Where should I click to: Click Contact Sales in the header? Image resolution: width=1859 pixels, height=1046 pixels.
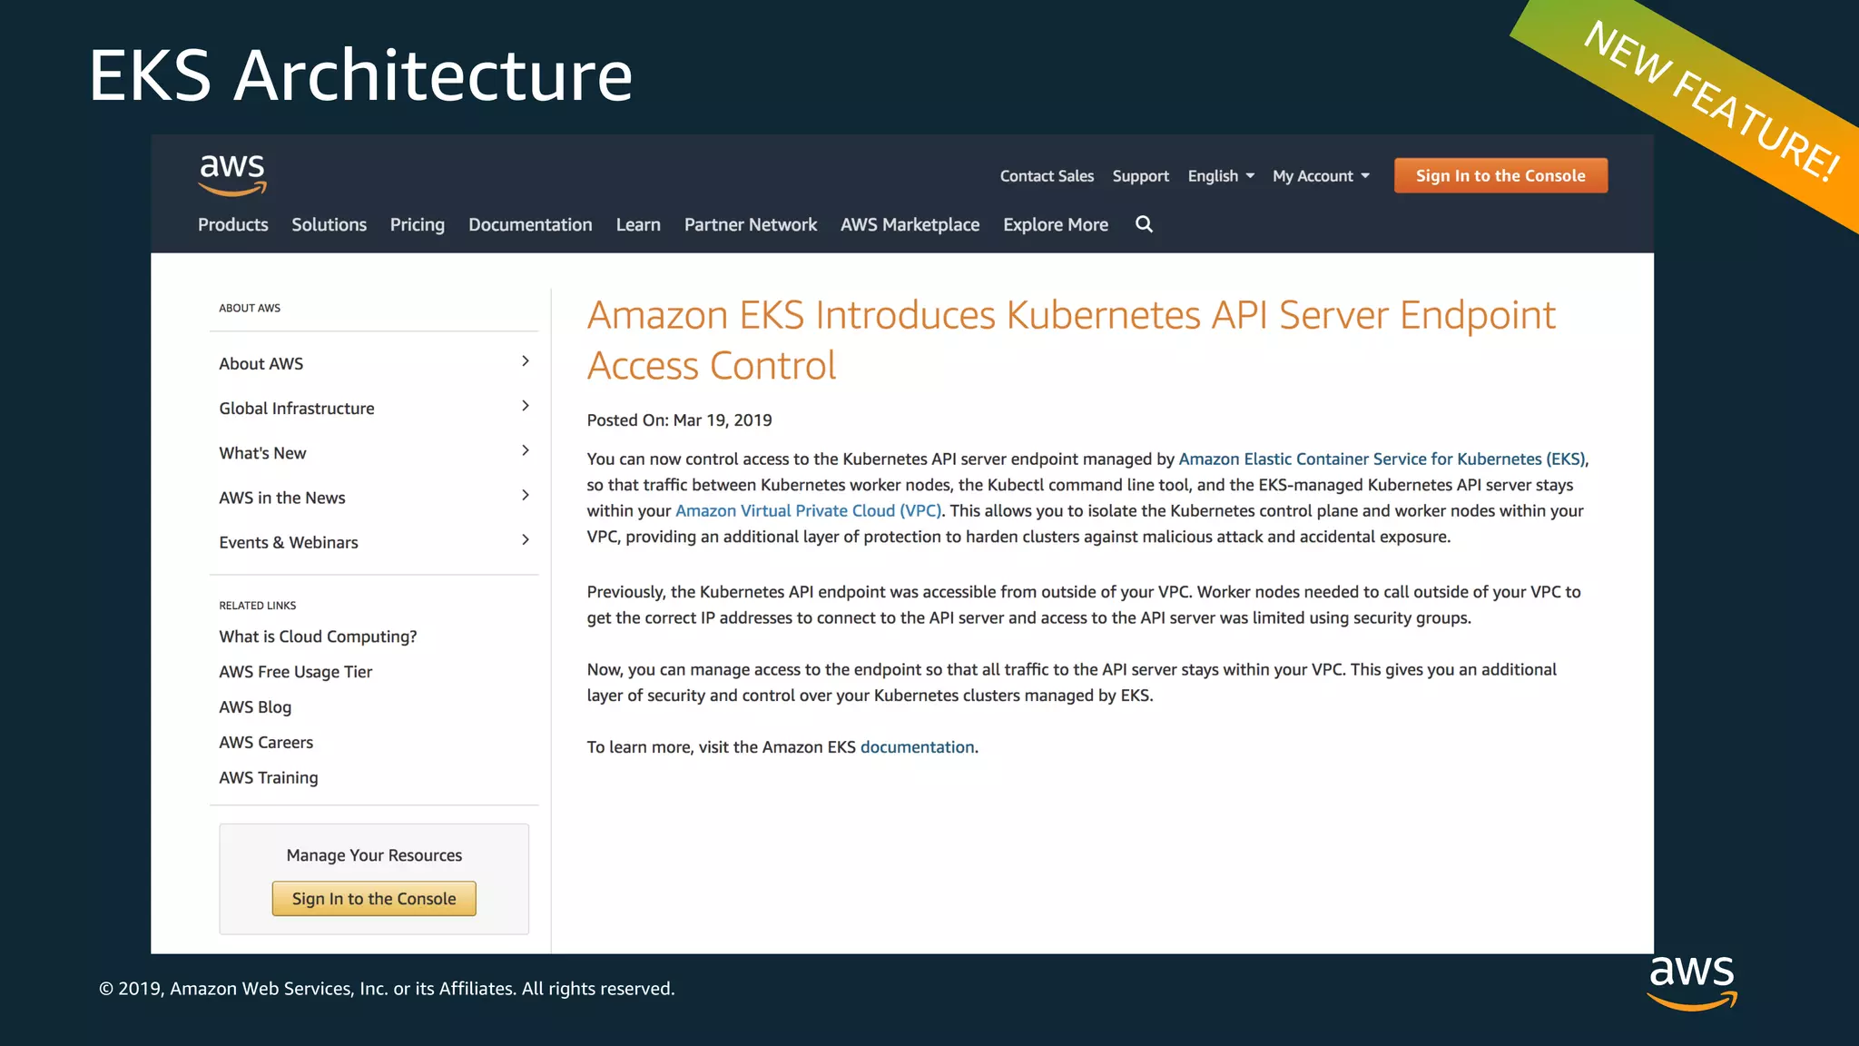pos(1047,176)
